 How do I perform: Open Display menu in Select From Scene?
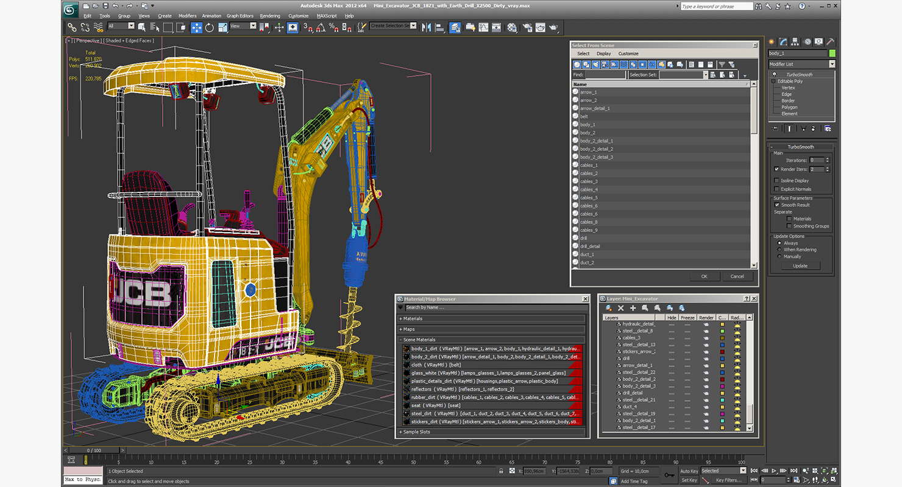coord(604,54)
